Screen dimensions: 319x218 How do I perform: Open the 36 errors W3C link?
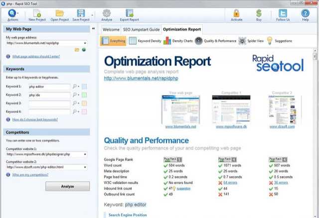[281, 183]
